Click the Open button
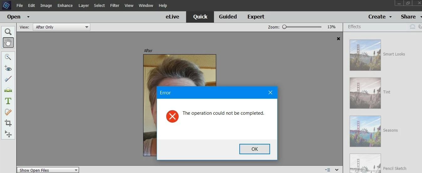The image size is (422, 173). pos(14,17)
